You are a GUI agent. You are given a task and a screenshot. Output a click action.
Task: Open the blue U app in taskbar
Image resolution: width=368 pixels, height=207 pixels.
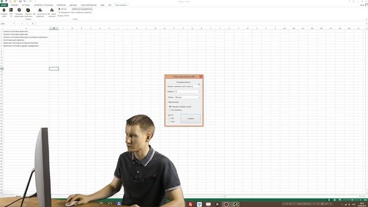(200, 205)
